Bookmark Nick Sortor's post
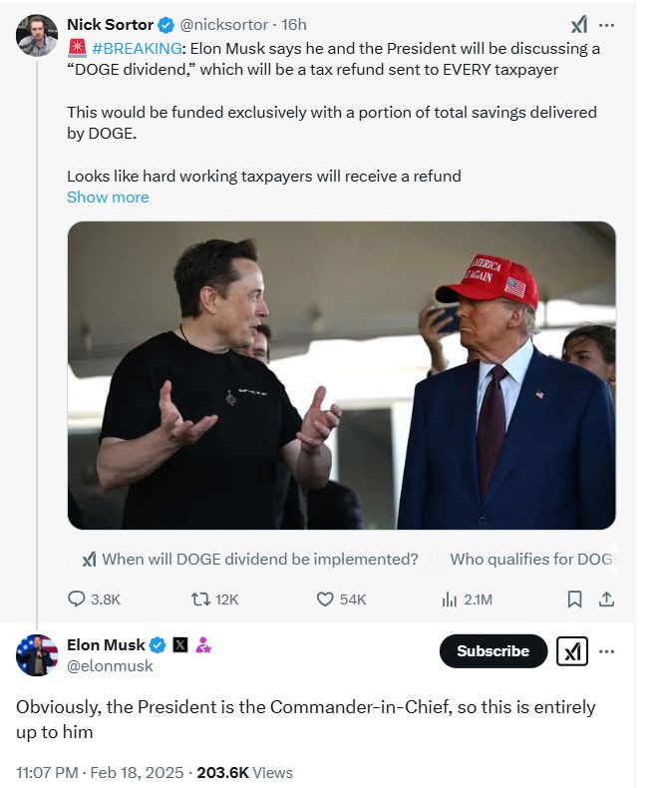The width and height of the screenshot is (664, 788). click(574, 599)
